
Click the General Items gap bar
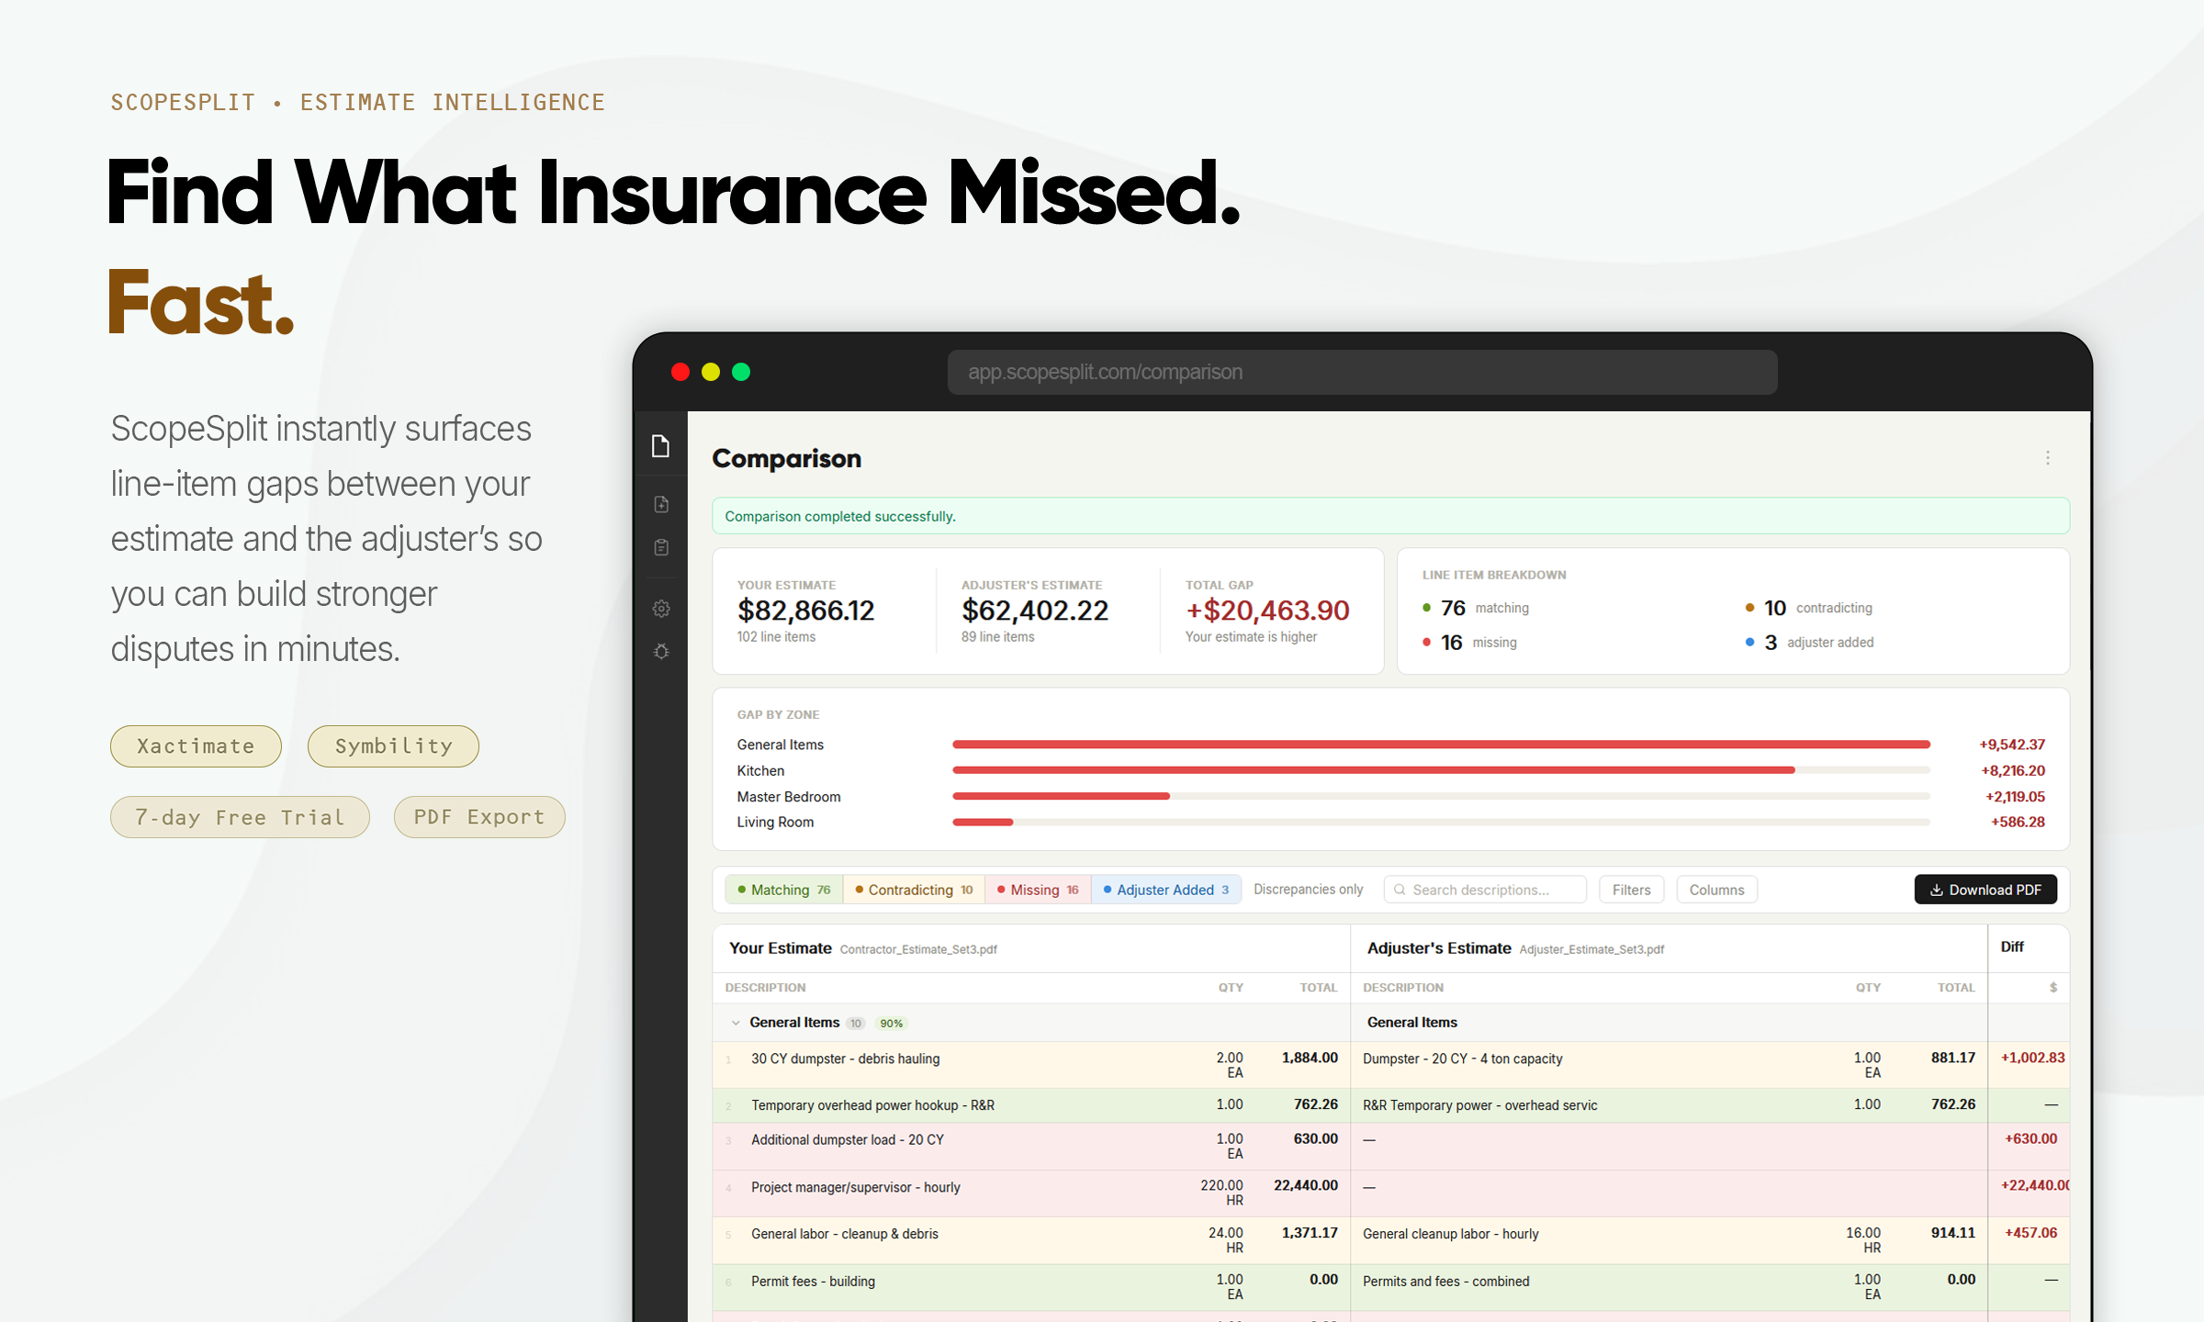pyautogui.click(x=1441, y=745)
